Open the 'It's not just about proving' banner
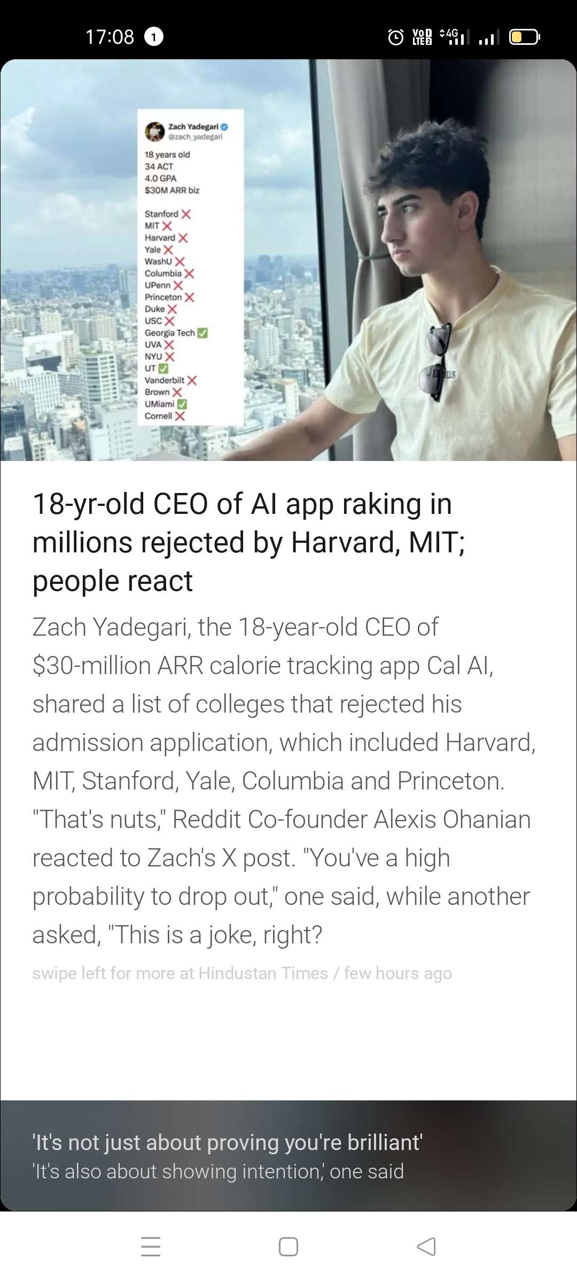577x1282 pixels. click(x=288, y=1155)
